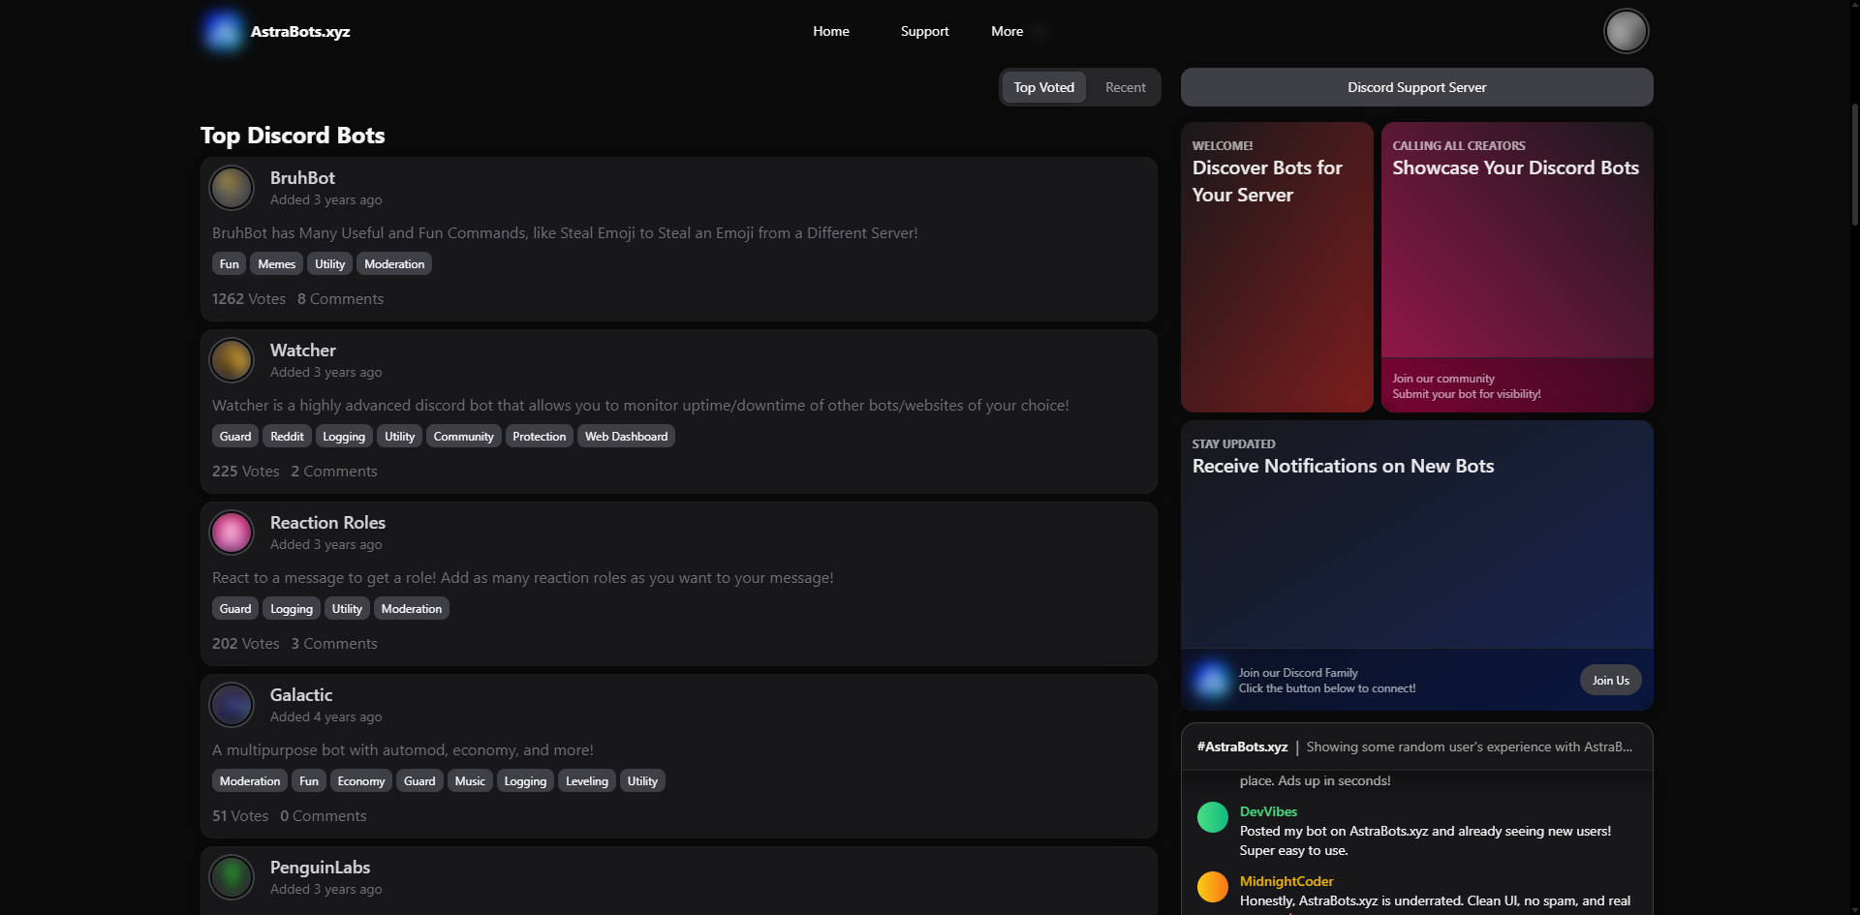The image size is (1860, 915).
Task: Select Watcher's Guard tag
Action: (235, 437)
